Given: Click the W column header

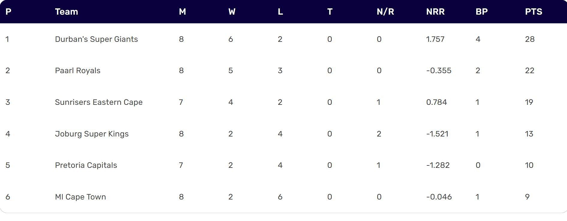Looking at the screenshot, I should [232, 12].
